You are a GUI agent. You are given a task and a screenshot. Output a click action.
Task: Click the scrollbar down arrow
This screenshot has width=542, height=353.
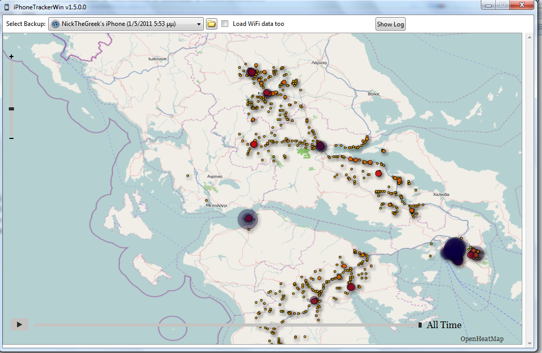pyautogui.click(x=530, y=343)
